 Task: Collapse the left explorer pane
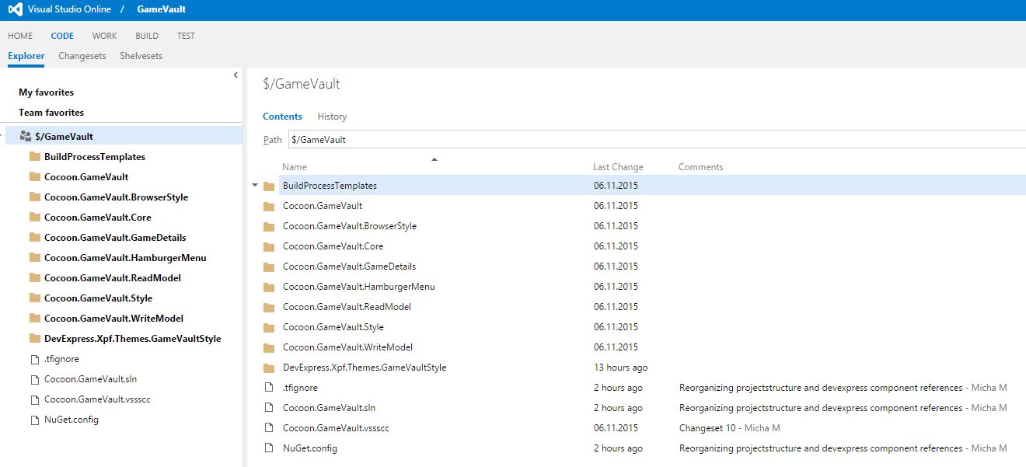236,75
